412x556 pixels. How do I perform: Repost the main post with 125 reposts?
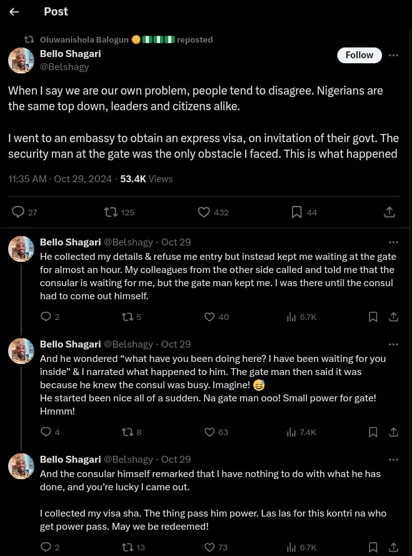[111, 212]
